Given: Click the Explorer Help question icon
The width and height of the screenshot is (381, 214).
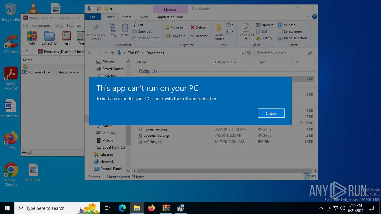Looking at the screenshot, I should pos(314,17).
